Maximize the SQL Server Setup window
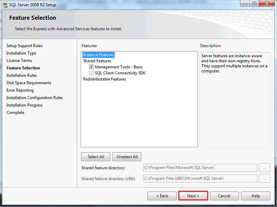The width and height of the screenshot is (277, 207). pos(254,3)
